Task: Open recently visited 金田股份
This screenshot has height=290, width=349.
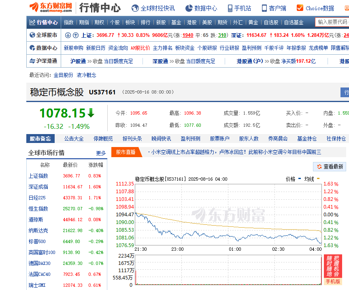Action: [63, 75]
